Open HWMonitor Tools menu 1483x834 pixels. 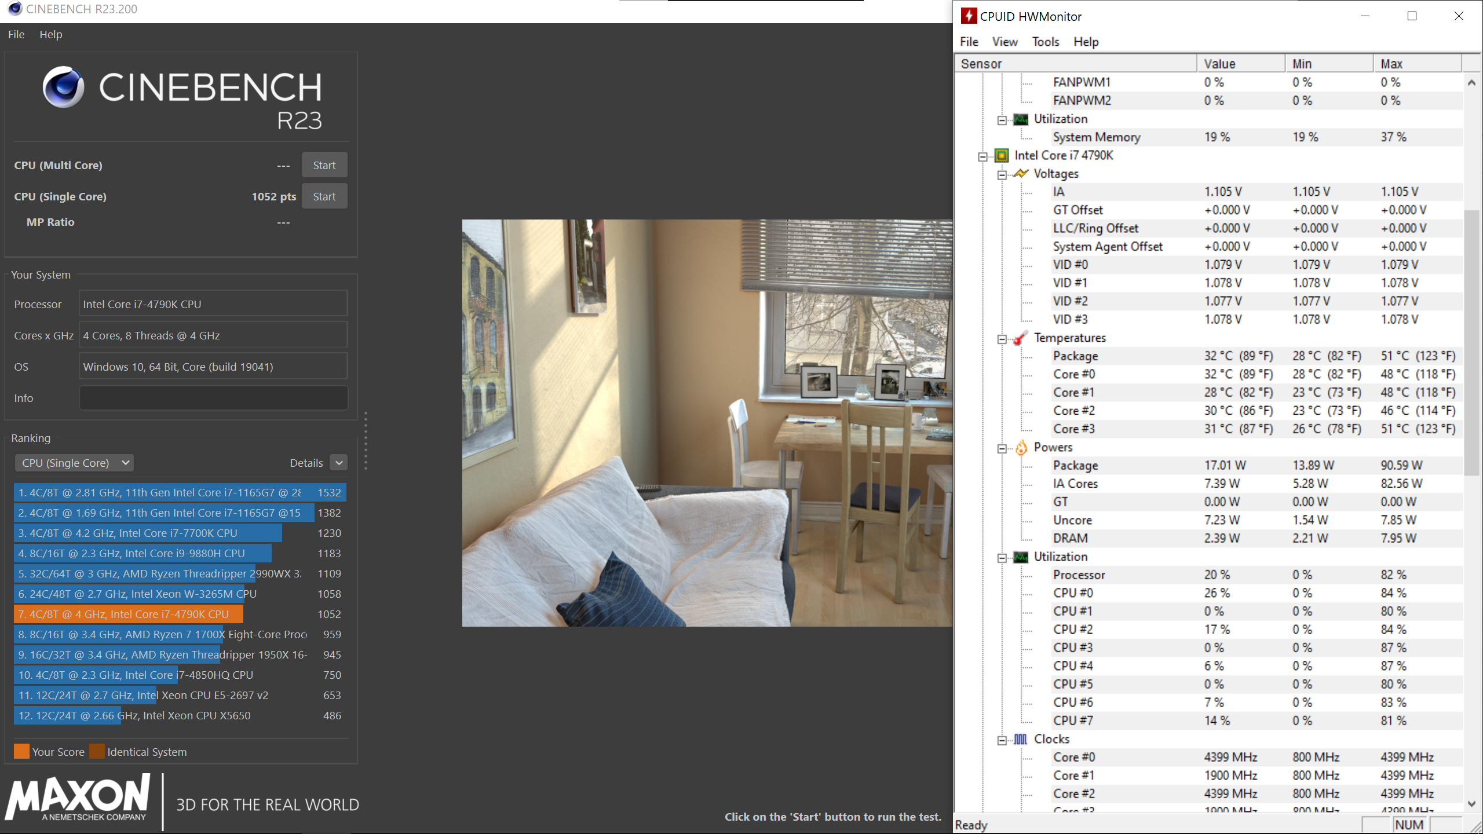(x=1045, y=42)
